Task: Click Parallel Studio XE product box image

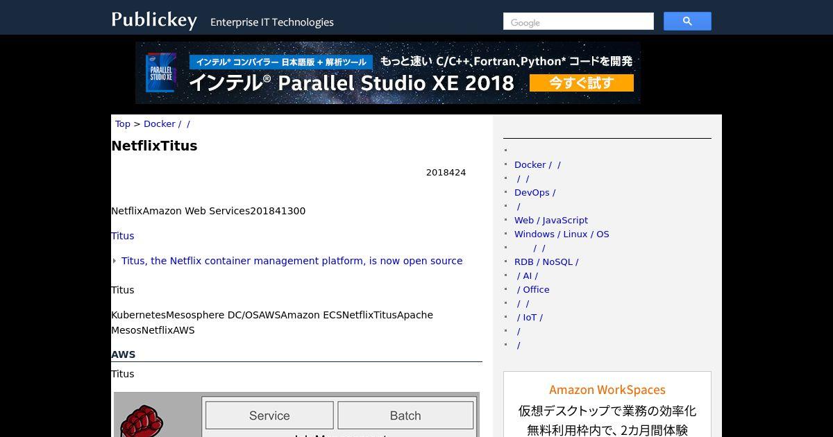Action: [x=160, y=73]
